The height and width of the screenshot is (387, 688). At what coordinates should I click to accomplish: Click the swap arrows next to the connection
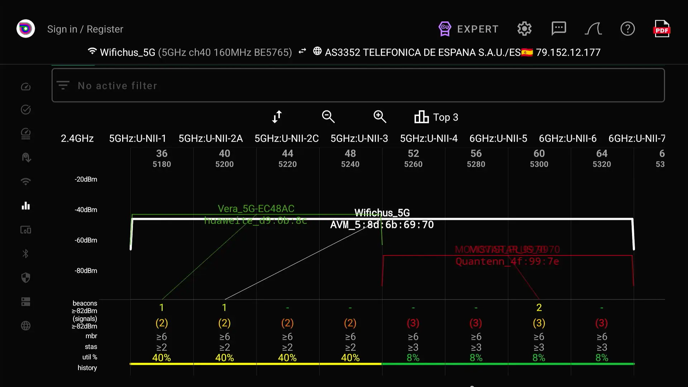coord(302,51)
